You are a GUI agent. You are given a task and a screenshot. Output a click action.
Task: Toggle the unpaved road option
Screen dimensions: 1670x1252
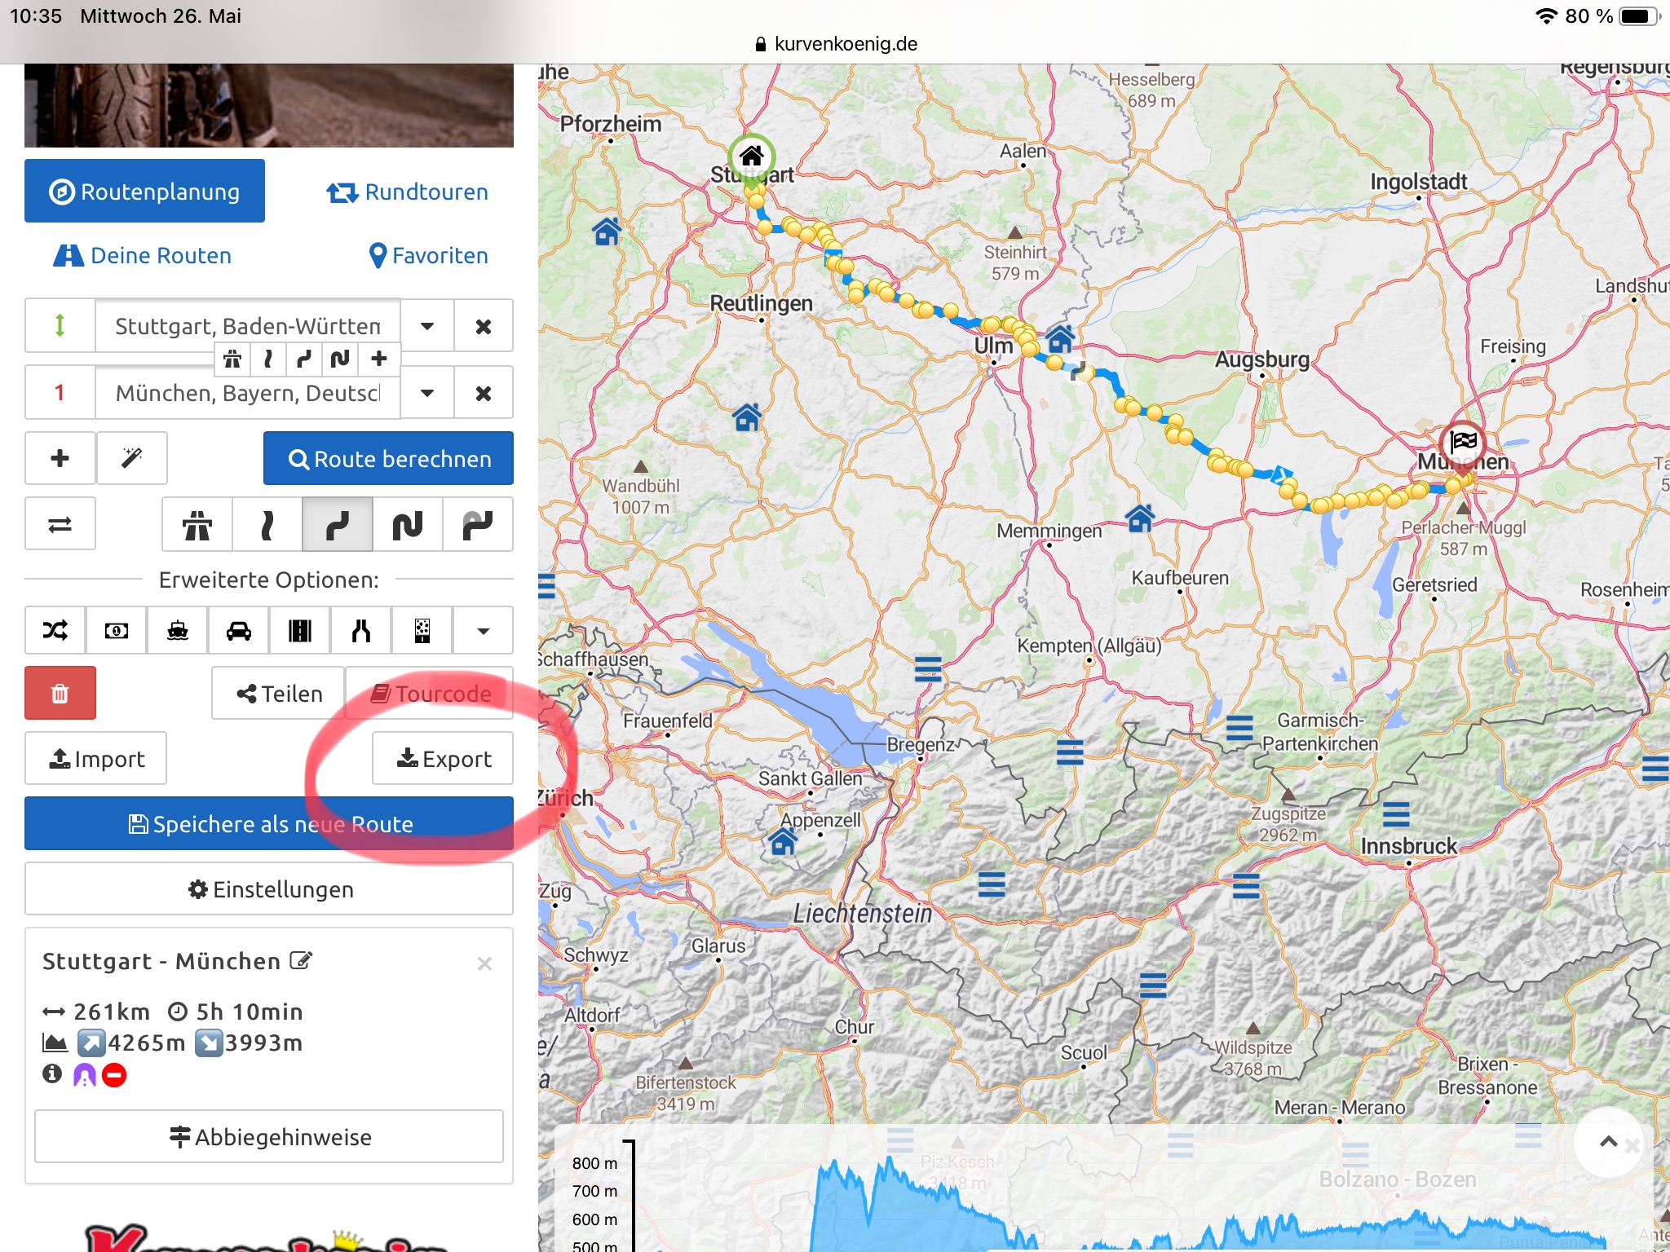pyautogui.click(x=422, y=631)
